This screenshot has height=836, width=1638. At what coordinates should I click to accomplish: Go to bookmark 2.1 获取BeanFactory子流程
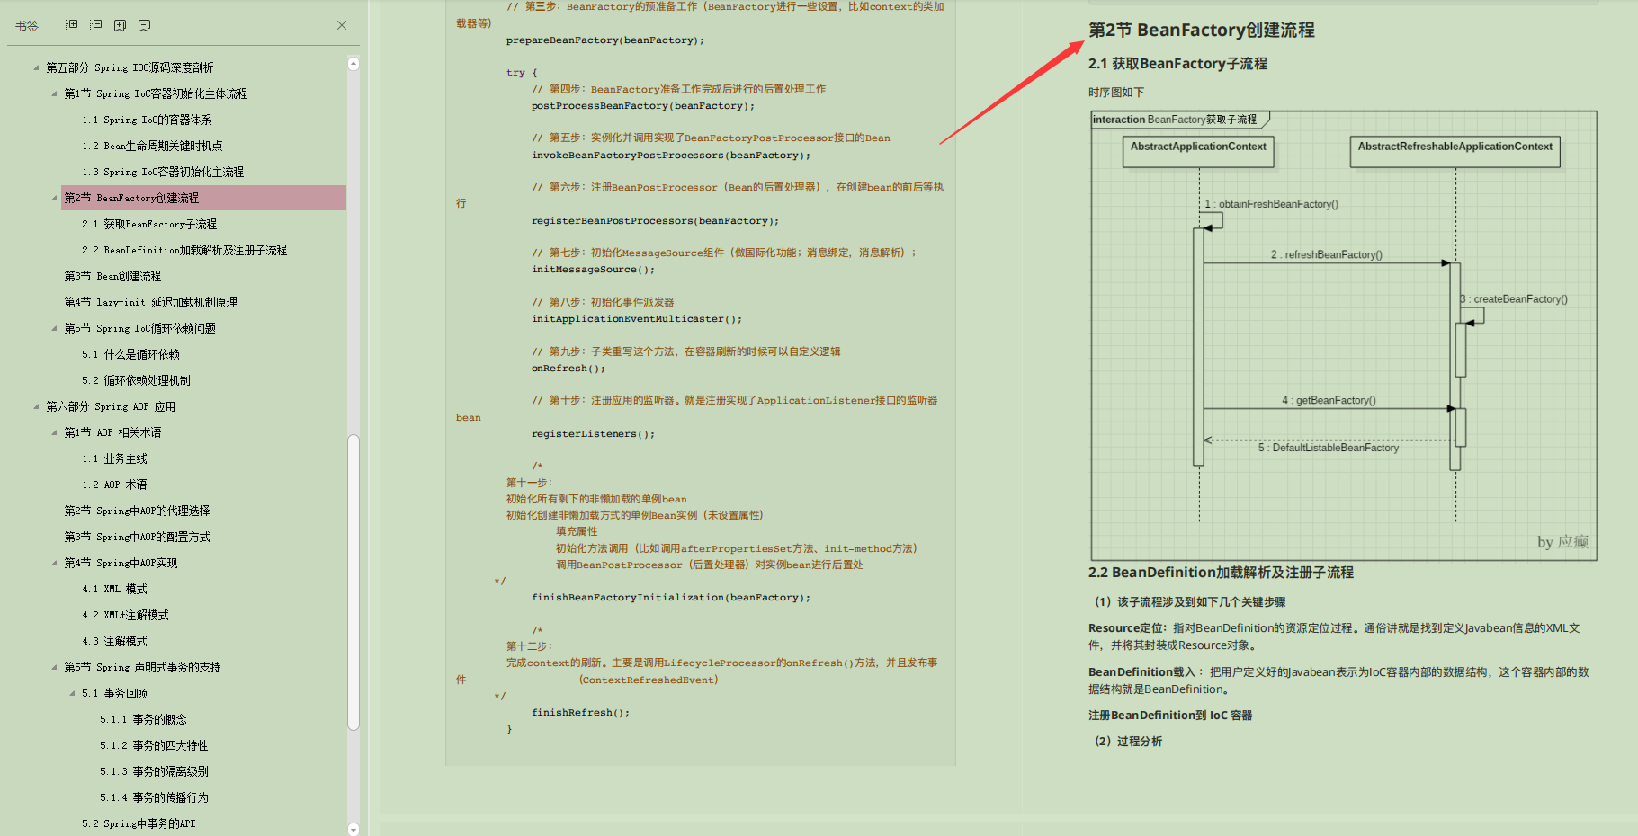point(148,224)
